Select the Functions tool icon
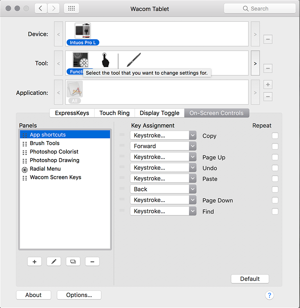 (81, 60)
